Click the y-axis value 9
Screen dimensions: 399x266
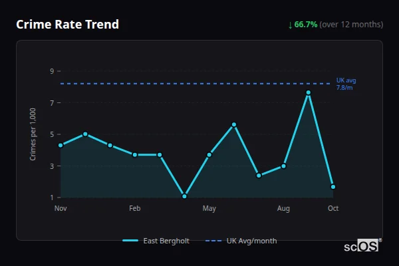point(52,71)
